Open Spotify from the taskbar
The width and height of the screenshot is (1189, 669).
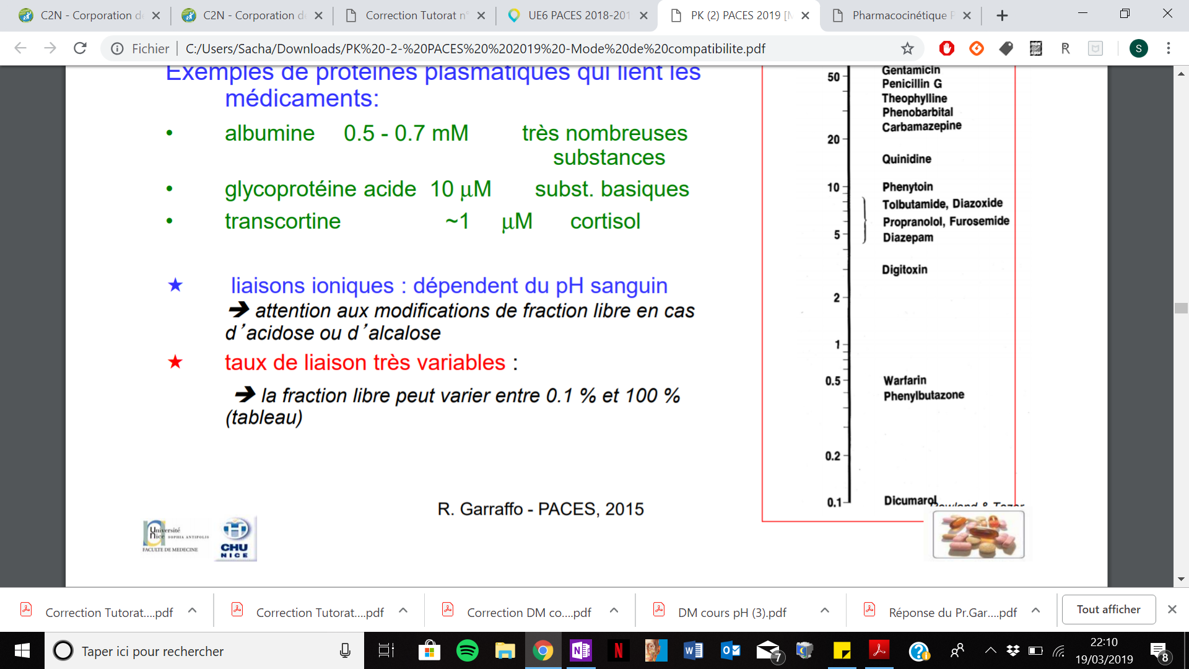tap(467, 650)
